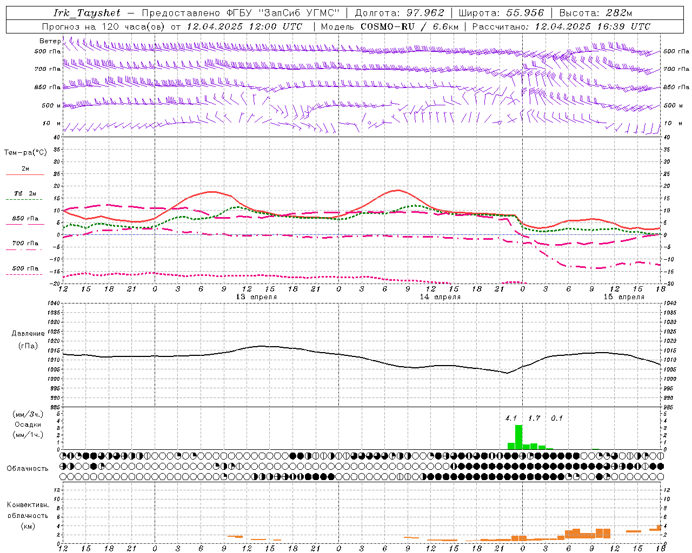Click the Долгота: 97.962 value
Image resolution: width=692 pixels, height=553 pixels.
coord(400,13)
